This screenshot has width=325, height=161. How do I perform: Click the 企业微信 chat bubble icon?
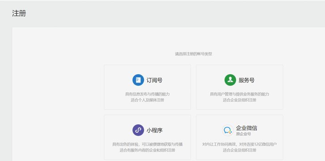[x=228, y=130]
